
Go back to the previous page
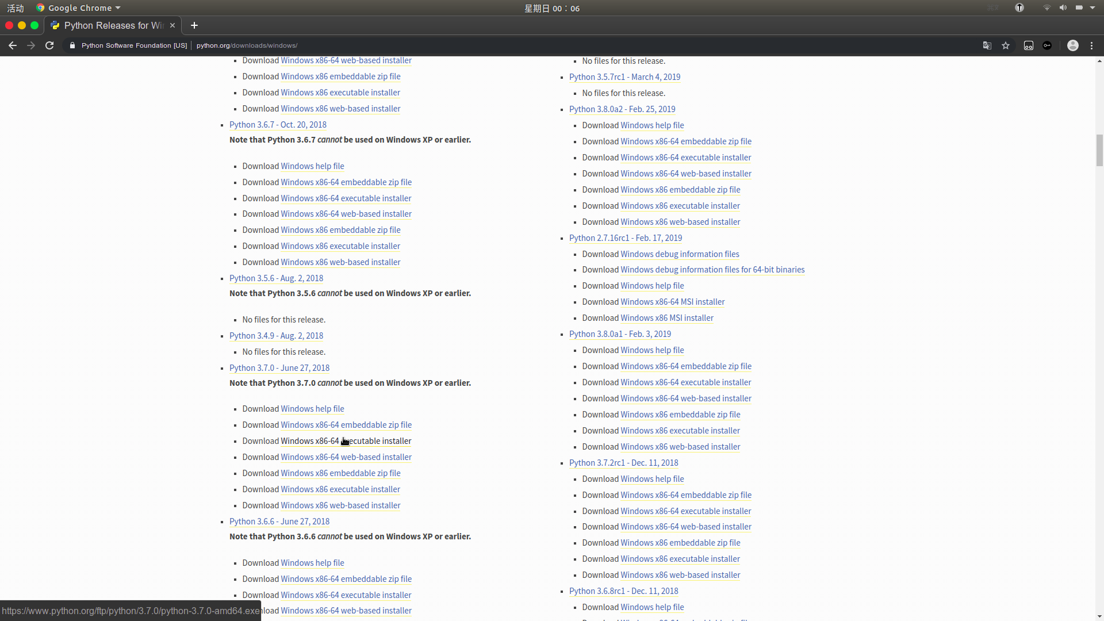(x=13, y=45)
